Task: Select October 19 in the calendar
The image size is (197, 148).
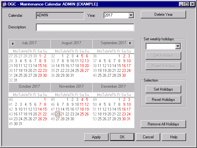Action: coord(30,114)
